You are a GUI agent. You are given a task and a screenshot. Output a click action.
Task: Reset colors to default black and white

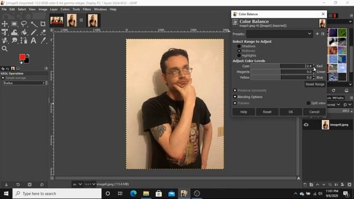pyautogui.click(x=21, y=62)
